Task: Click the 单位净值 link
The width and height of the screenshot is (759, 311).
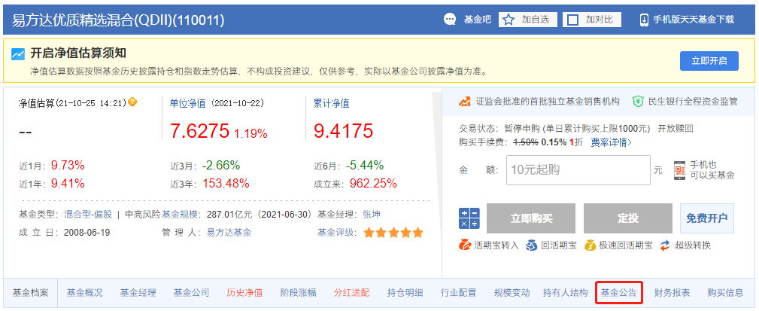Action: coord(187,103)
